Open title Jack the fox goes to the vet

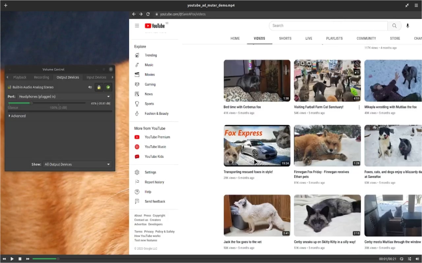click(x=243, y=242)
